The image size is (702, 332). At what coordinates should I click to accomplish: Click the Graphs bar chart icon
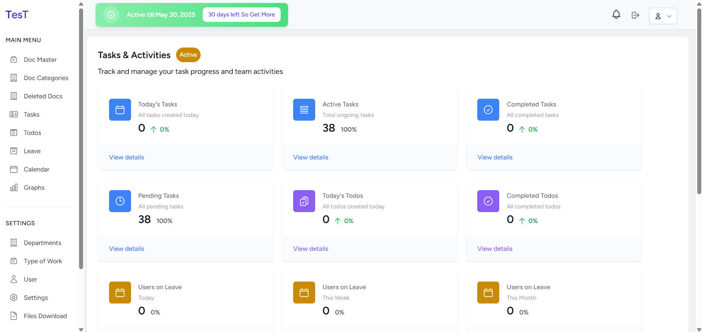pyautogui.click(x=14, y=188)
